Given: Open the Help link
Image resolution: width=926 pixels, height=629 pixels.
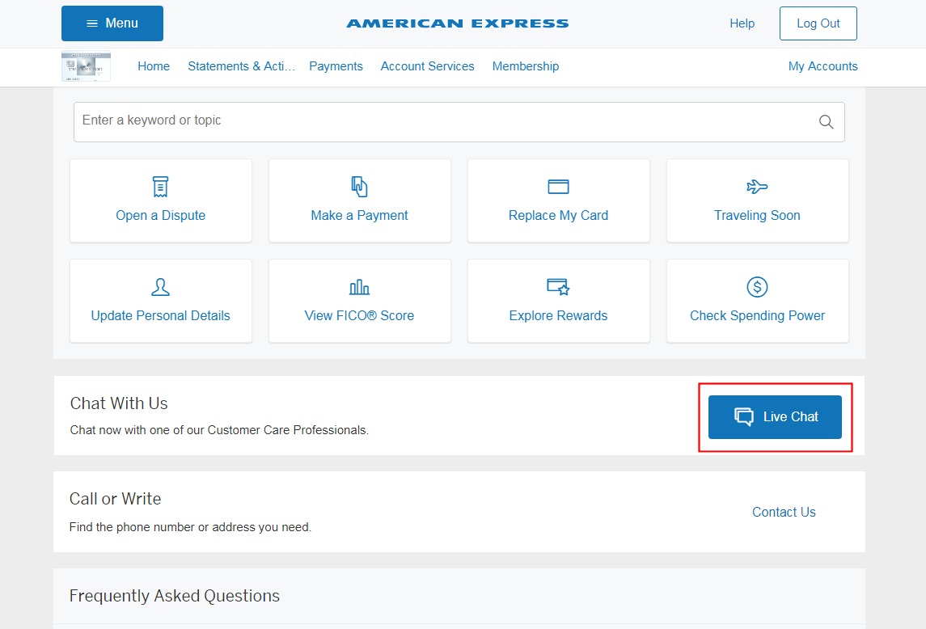Looking at the screenshot, I should (742, 23).
